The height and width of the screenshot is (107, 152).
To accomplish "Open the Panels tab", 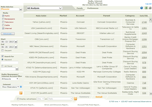I will (x=80, y=8).
